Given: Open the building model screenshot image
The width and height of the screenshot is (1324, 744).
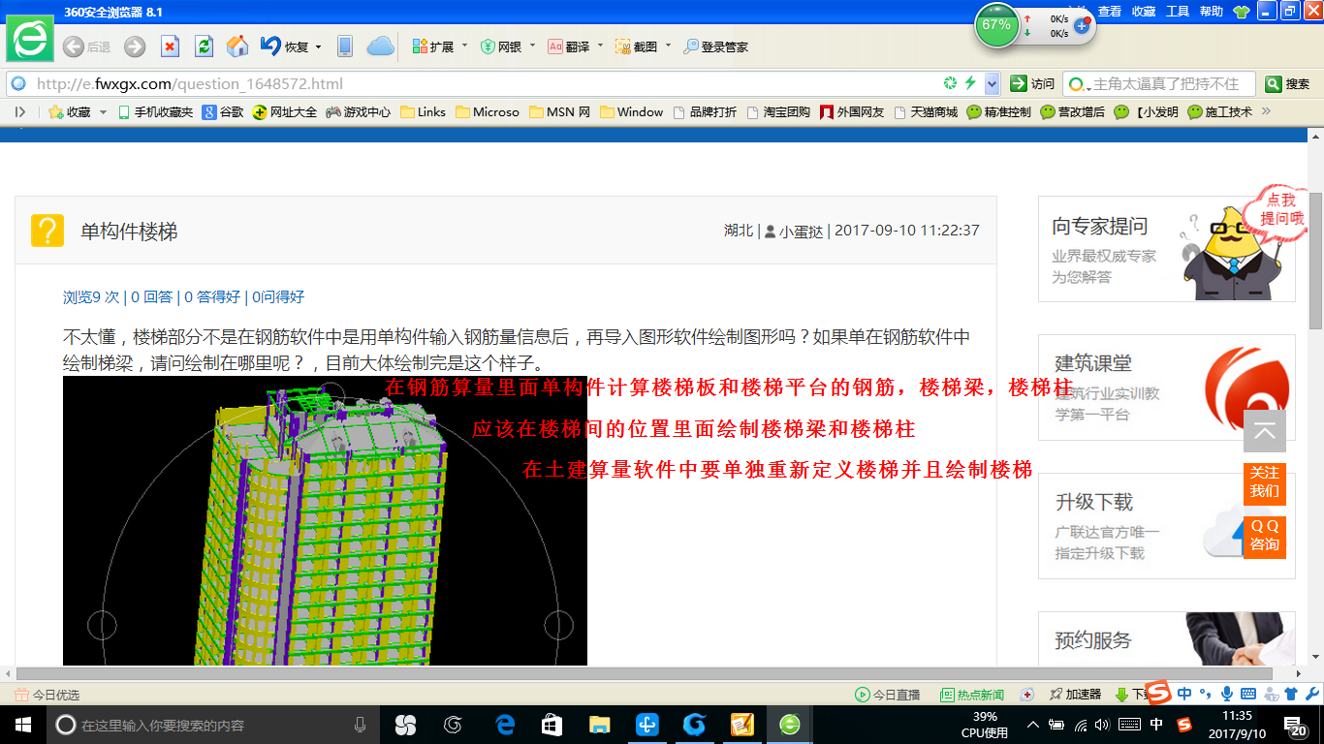Looking at the screenshot, I should pyautogui.click(x=325, y=520).
